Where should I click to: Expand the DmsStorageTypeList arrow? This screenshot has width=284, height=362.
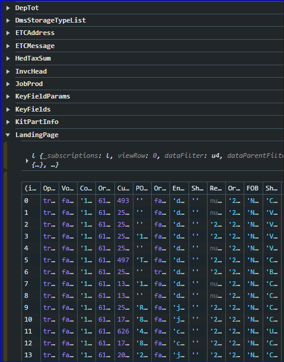click(x=8, y=21)
